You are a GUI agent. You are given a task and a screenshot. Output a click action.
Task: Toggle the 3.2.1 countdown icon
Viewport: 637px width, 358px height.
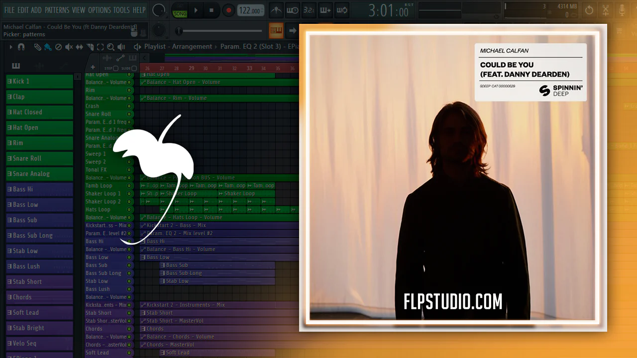[309, 10]
